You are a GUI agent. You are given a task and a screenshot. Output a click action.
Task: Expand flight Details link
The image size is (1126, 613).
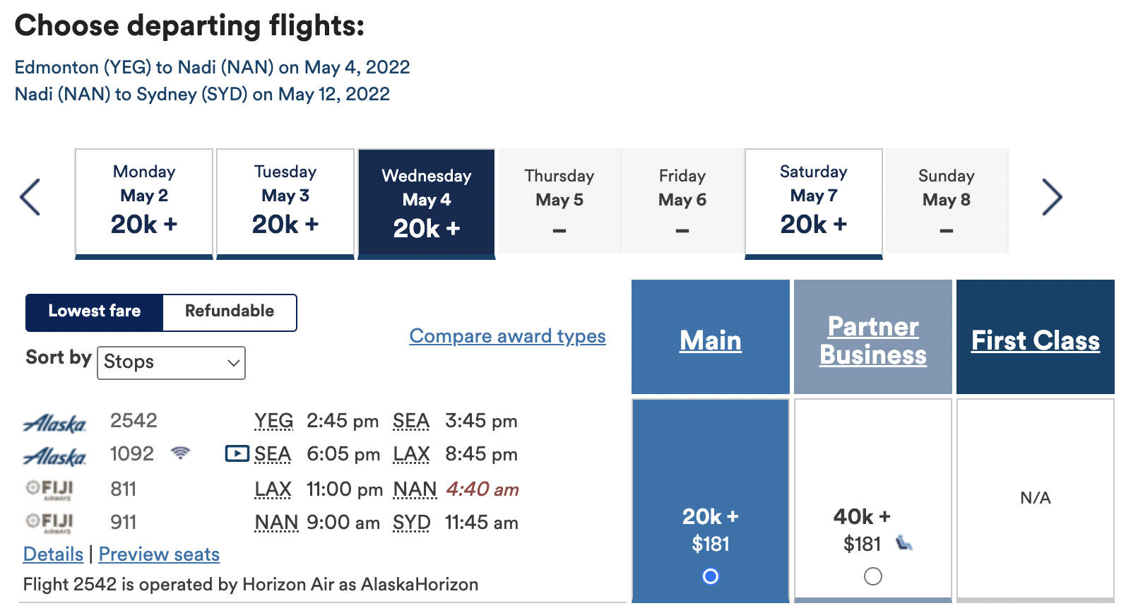click(x=53, y=554)
